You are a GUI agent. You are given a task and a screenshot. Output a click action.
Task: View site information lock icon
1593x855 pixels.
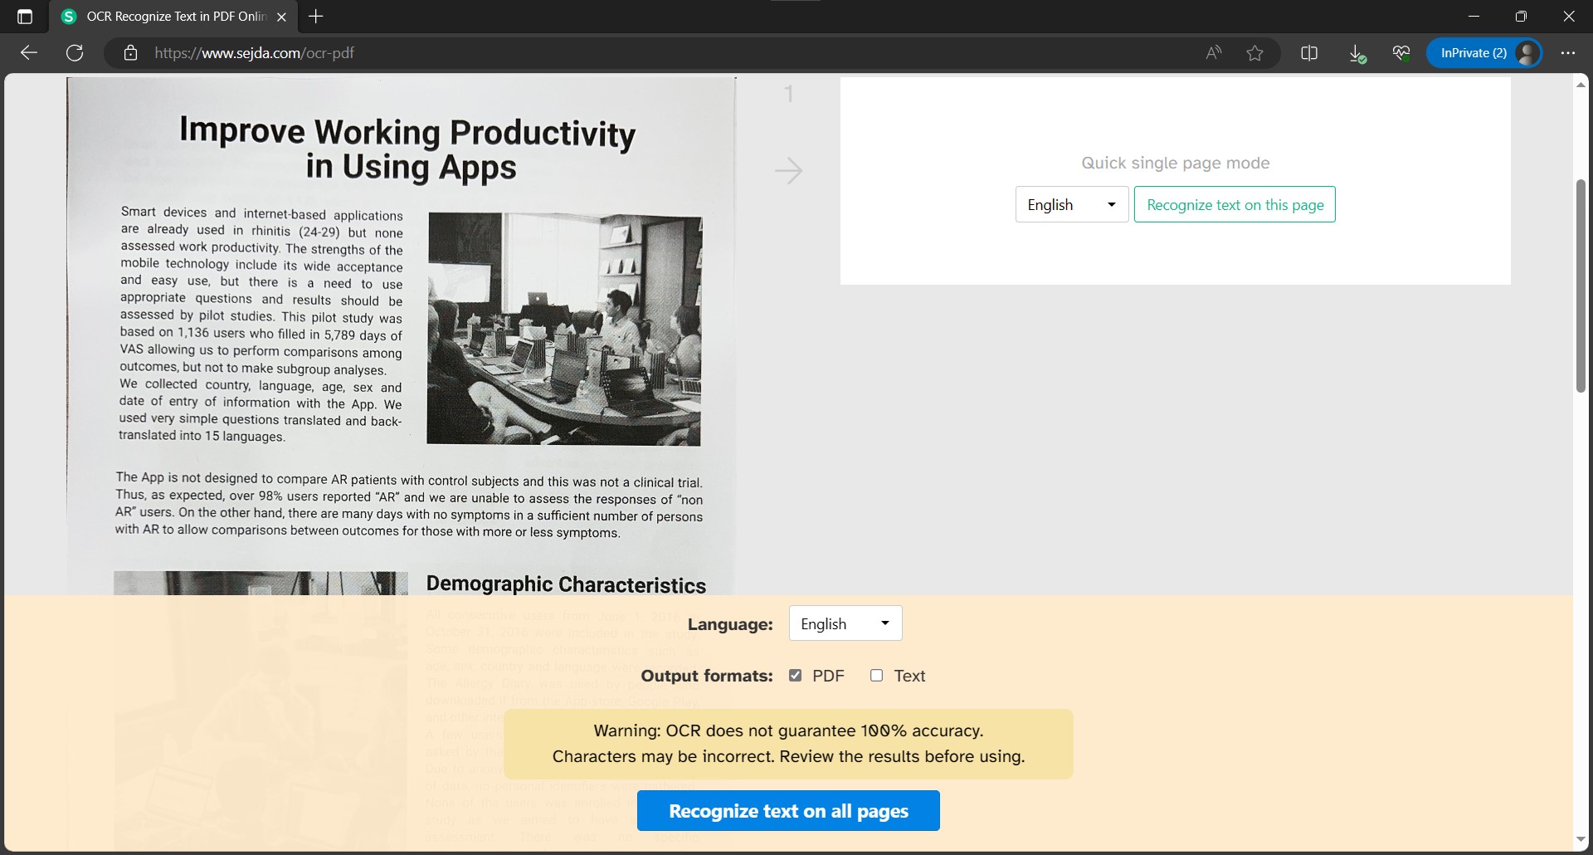point(130,53)
